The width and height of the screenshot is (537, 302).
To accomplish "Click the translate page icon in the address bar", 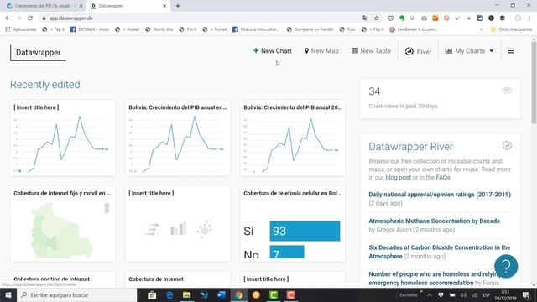I will 366,18.
